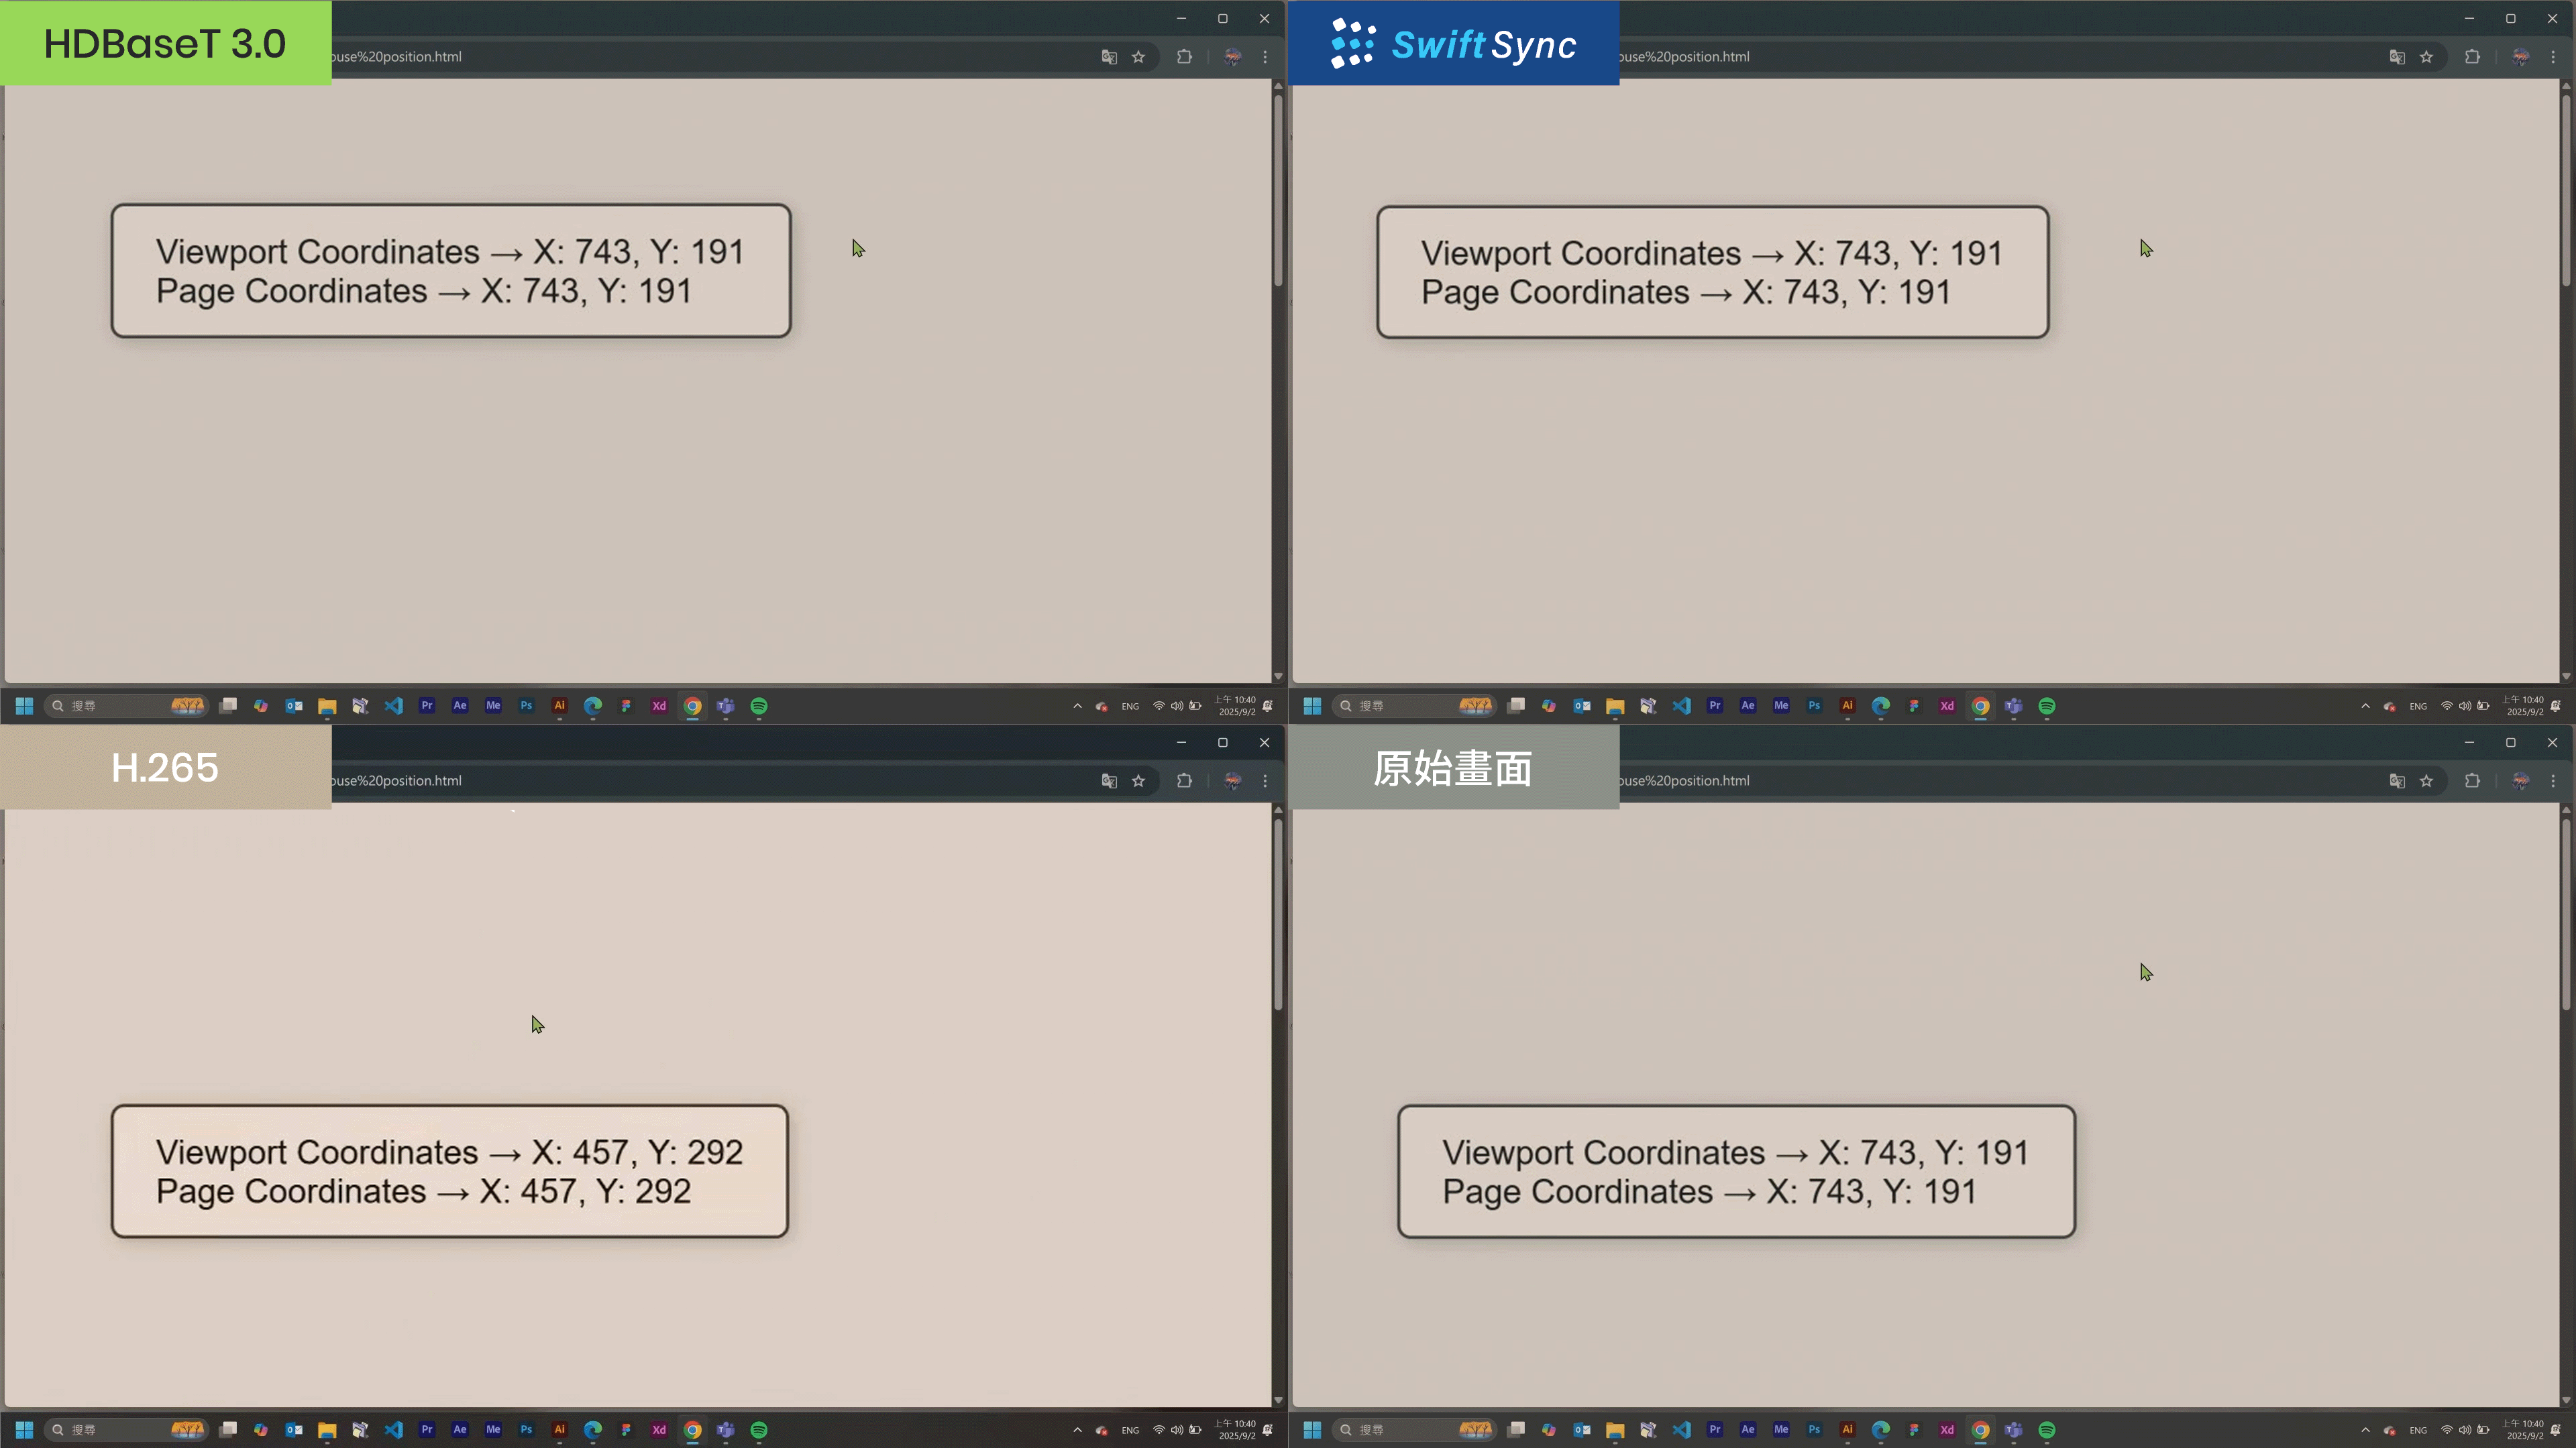Click the bookmark star in the HDBaseT 3.0 browser
The image size is (2576, 1448).
click(x=1138, y=57)
